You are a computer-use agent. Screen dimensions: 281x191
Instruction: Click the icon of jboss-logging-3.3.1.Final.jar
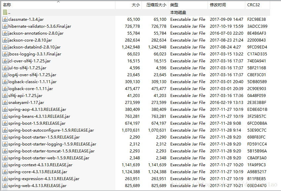[5, 54]
